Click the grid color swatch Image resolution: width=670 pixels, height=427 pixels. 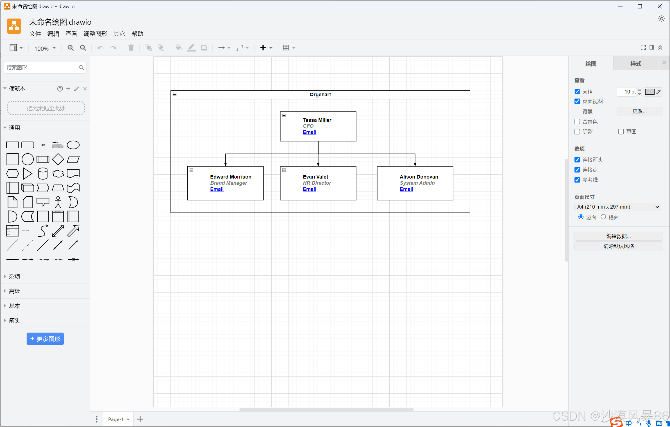coord(649,92)
